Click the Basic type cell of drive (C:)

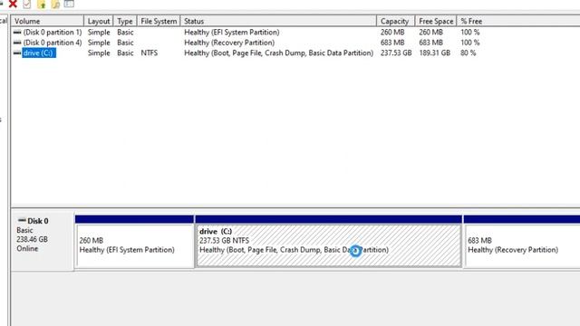click(125, 53)
